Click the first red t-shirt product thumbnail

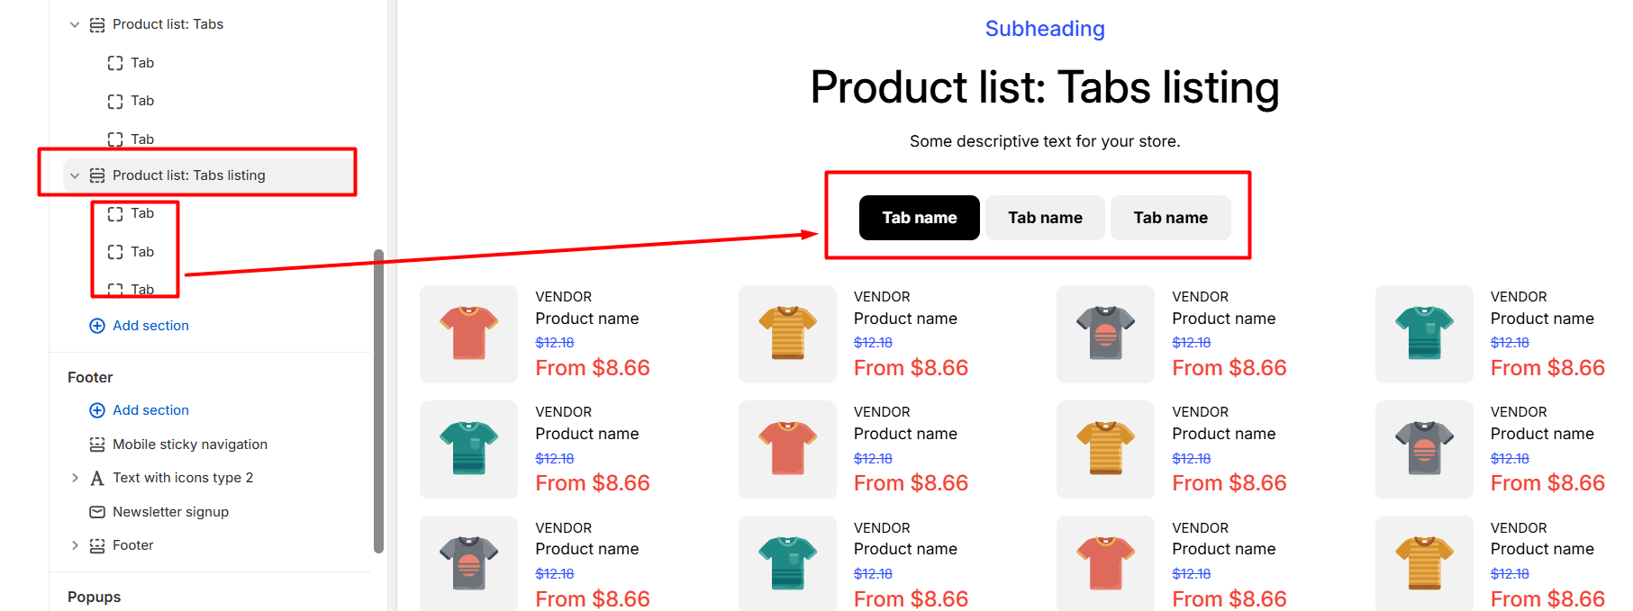click(468, 334)
